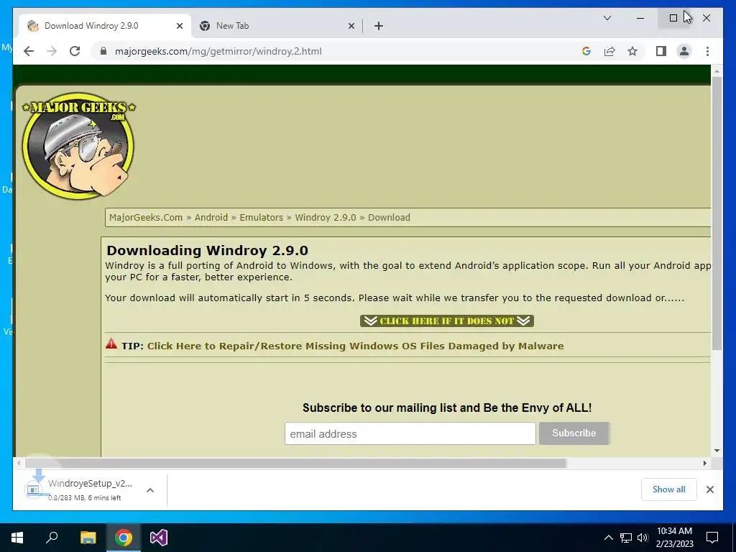Focus the email address input field
The height and width of the screenshot is (552, 736).
(x=410, y=433)
